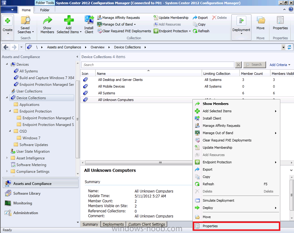The width and height of the screenshot is (294, 233).
Task: Choose Show Members in context menu
Action: 236,104
